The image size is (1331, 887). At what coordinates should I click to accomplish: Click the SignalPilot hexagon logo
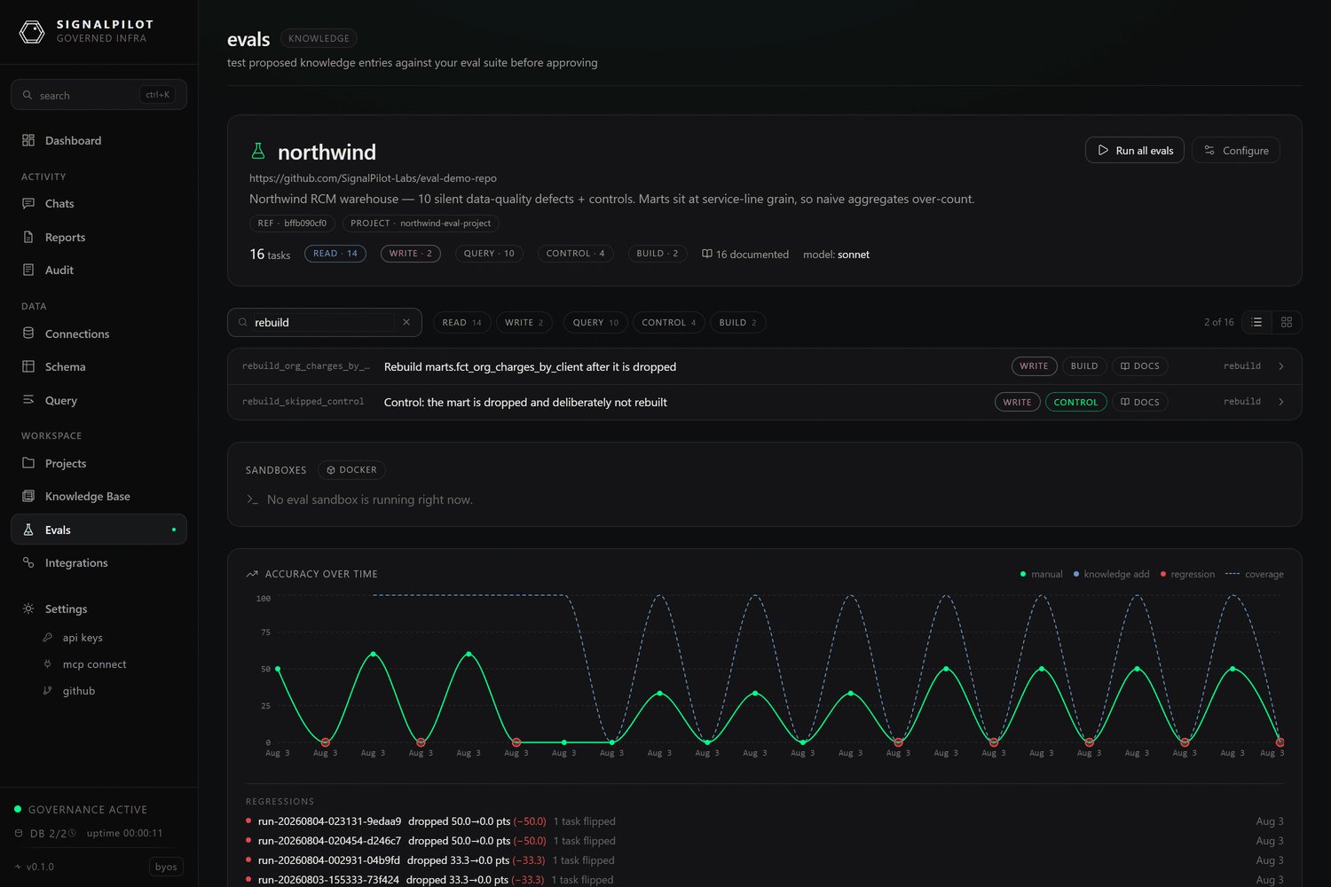pyautogui.click(x=32, y=33)
